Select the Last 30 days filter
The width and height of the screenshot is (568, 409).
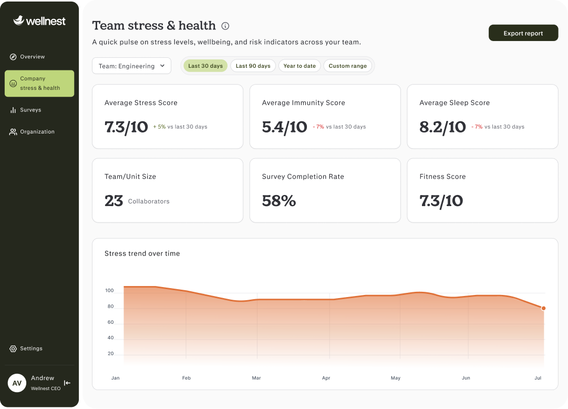pyautogui.click(x=205, y=66)
